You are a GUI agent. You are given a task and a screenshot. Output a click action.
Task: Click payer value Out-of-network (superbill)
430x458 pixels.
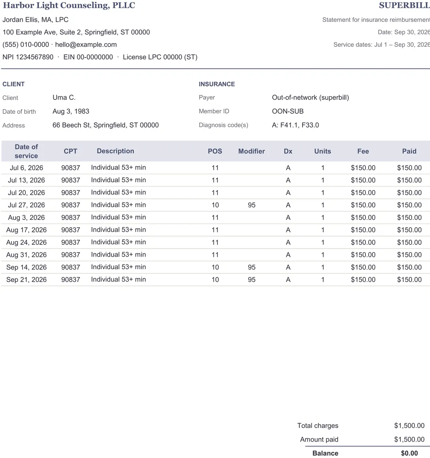(311, 97)
